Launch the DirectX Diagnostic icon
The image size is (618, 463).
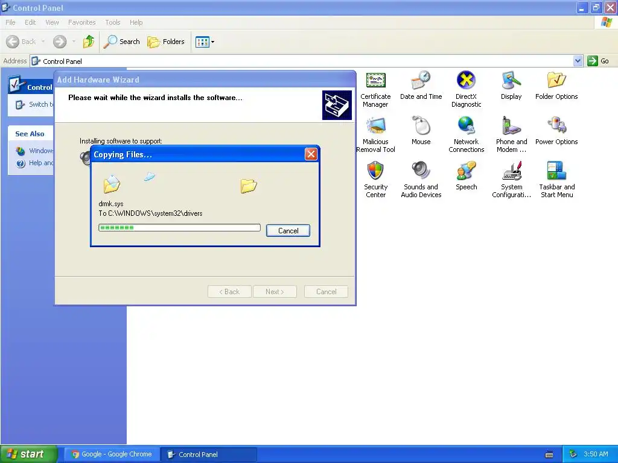click(x=466, y=90)
